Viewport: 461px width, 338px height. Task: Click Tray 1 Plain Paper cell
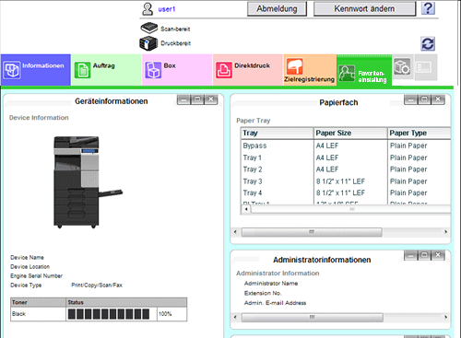pos(408,157)
